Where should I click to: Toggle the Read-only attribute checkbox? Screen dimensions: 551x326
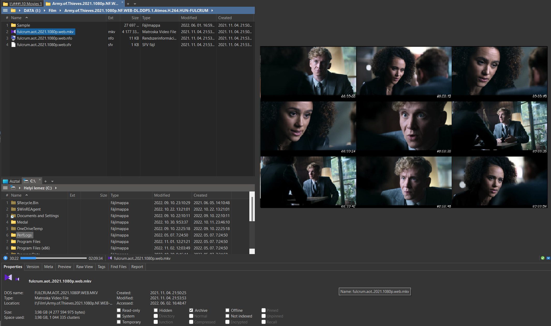pos(119,310)
